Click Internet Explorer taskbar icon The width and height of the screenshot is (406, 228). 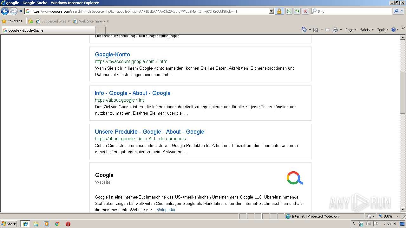pyautogui.click(x=25, y=224)
